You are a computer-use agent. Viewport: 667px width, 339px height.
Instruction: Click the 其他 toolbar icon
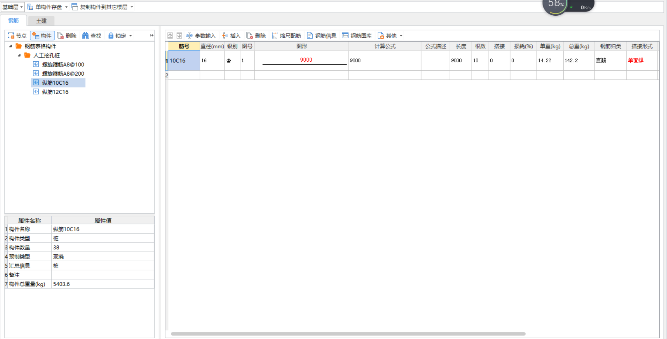click(381, 36)
